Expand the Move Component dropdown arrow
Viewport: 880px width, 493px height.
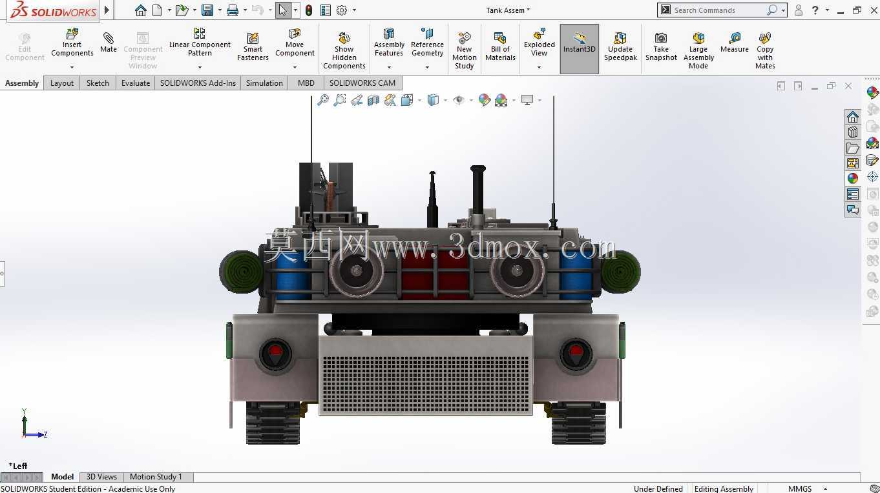pyautogui.click(x=295, y=67)
